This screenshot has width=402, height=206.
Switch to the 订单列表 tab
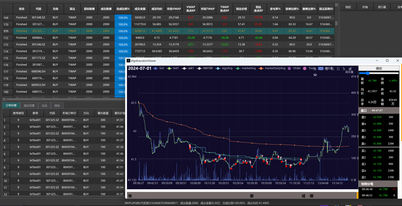point(11,106)
